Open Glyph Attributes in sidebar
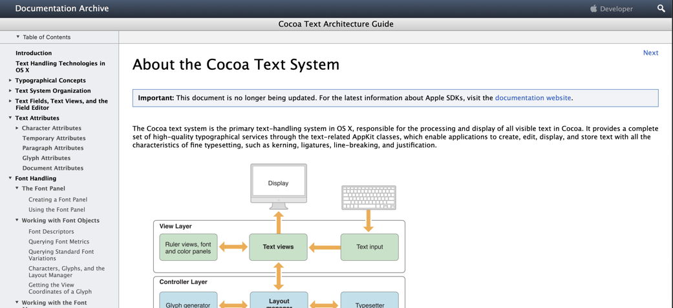673x308 pixels. click(47, 158)
